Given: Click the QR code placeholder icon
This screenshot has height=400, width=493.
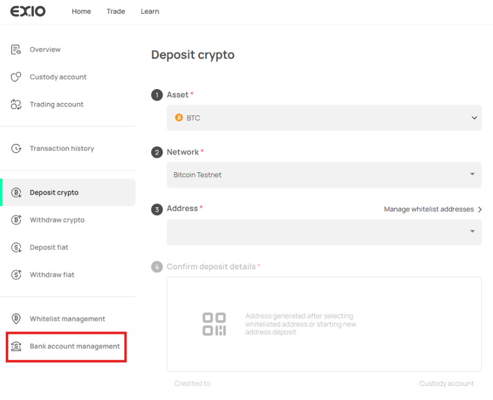Looking at the screenshot, I should pyautogui.click(x=214, y=324).
